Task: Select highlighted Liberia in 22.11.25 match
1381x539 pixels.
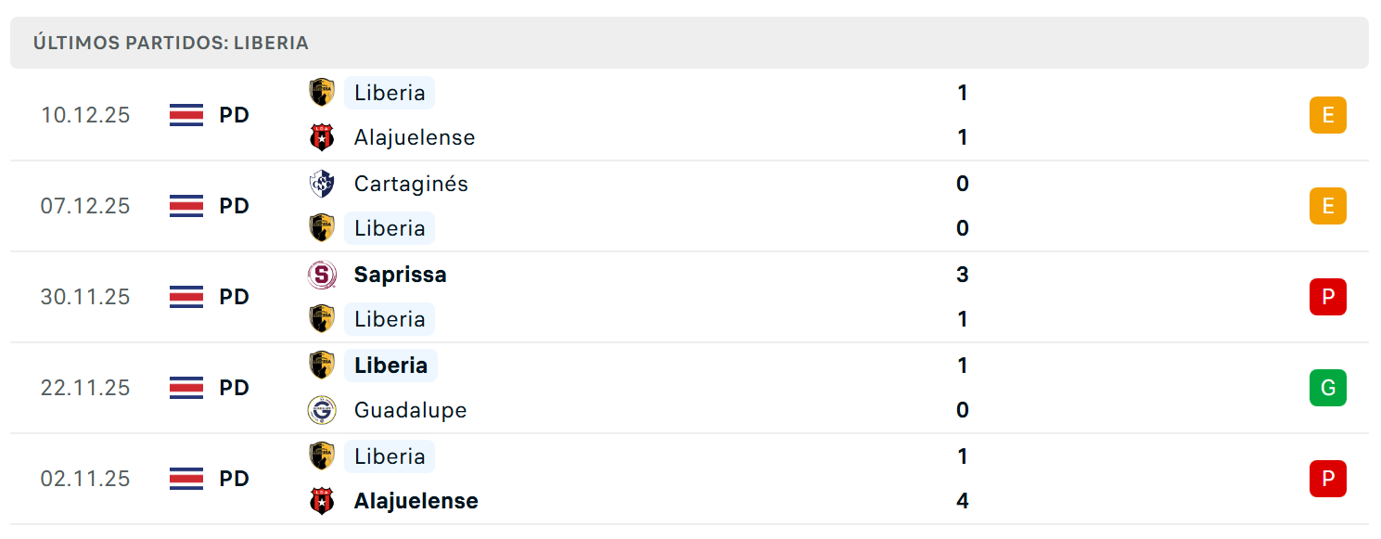Action: [390, 366]
